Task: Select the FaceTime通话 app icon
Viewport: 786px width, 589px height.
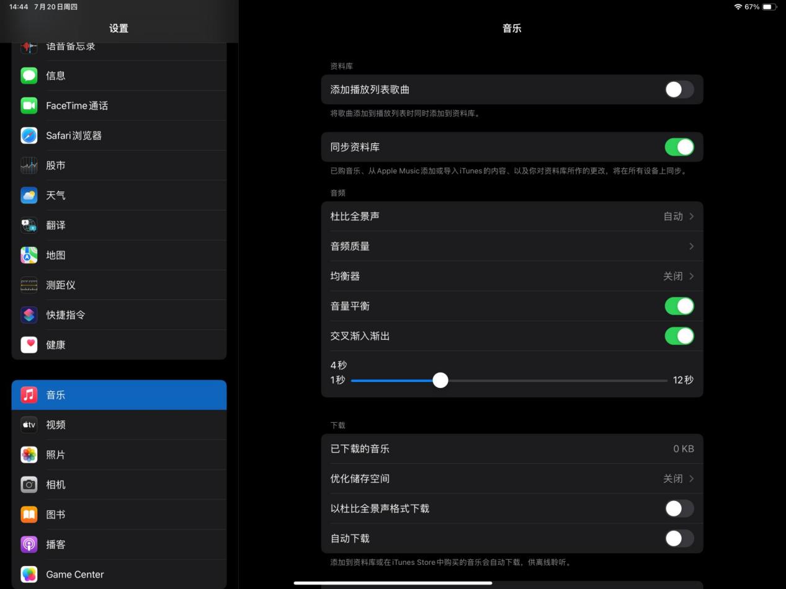Action: (x=29, y=105)
